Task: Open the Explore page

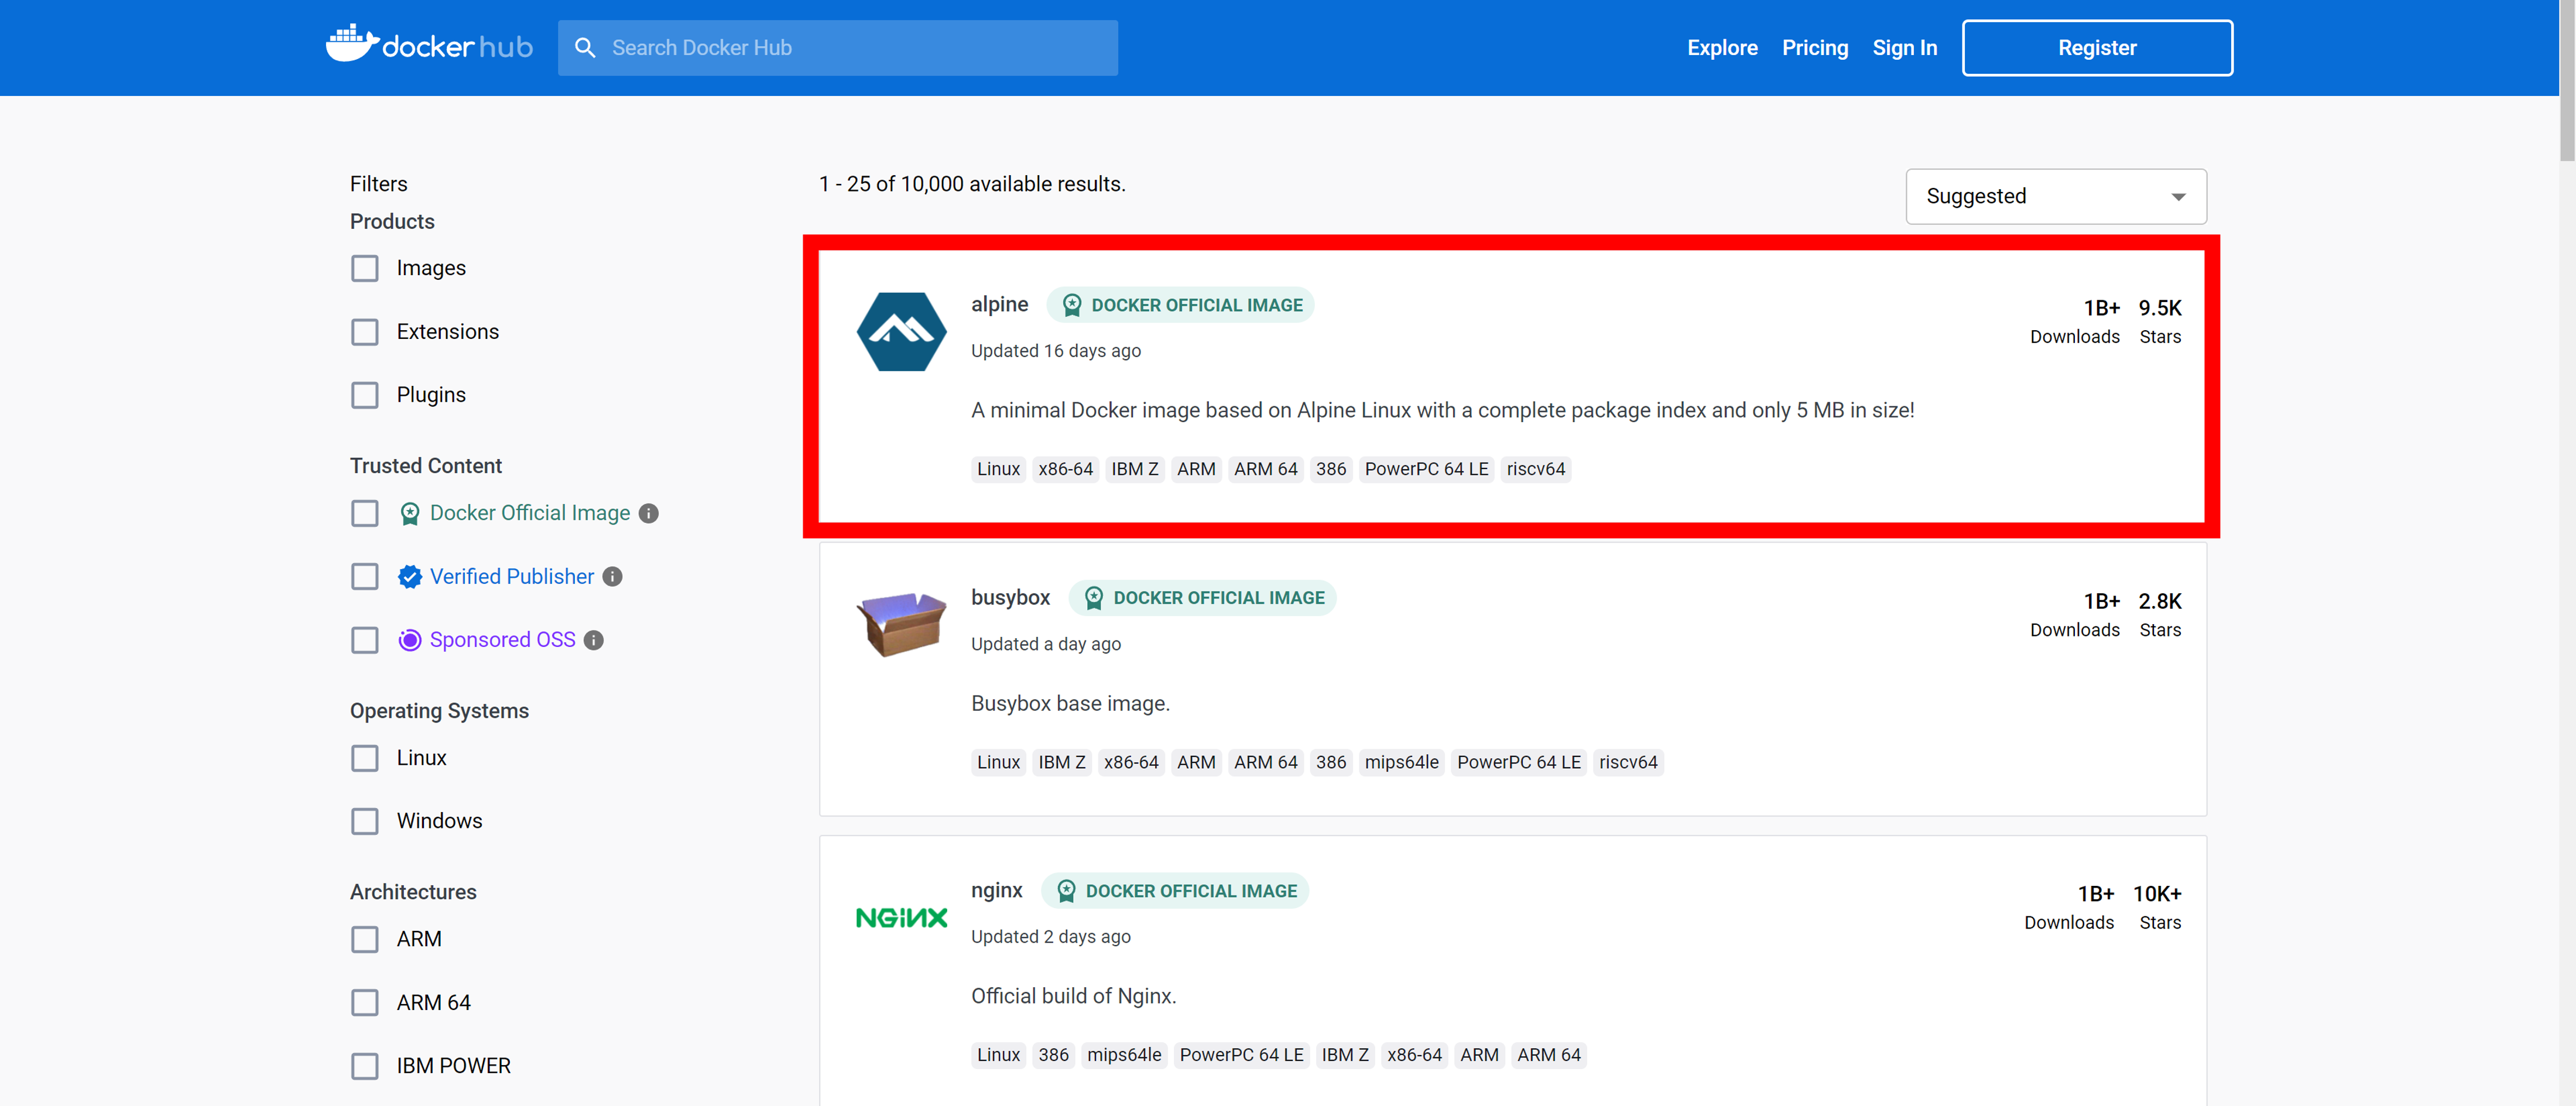Action: 1722,48
